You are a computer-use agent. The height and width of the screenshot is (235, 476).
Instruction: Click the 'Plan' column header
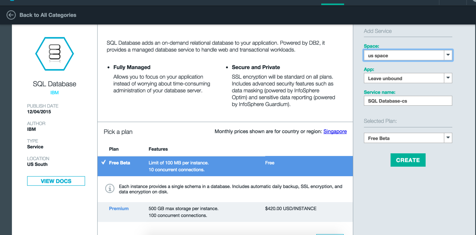point(114,149)
